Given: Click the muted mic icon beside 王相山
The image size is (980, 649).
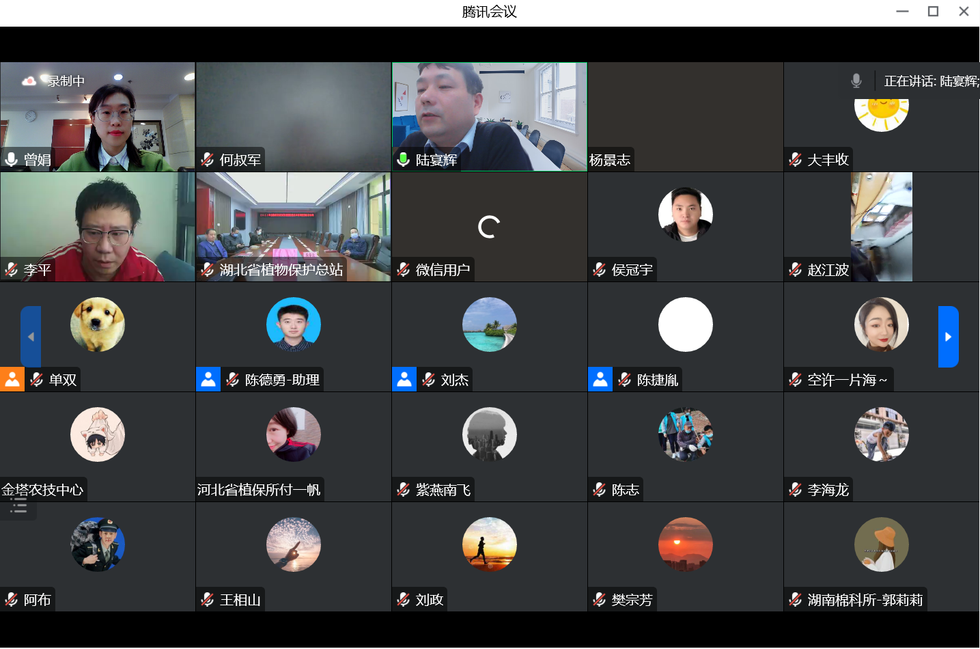Looking at the screenshot, I should click(208, 600).
